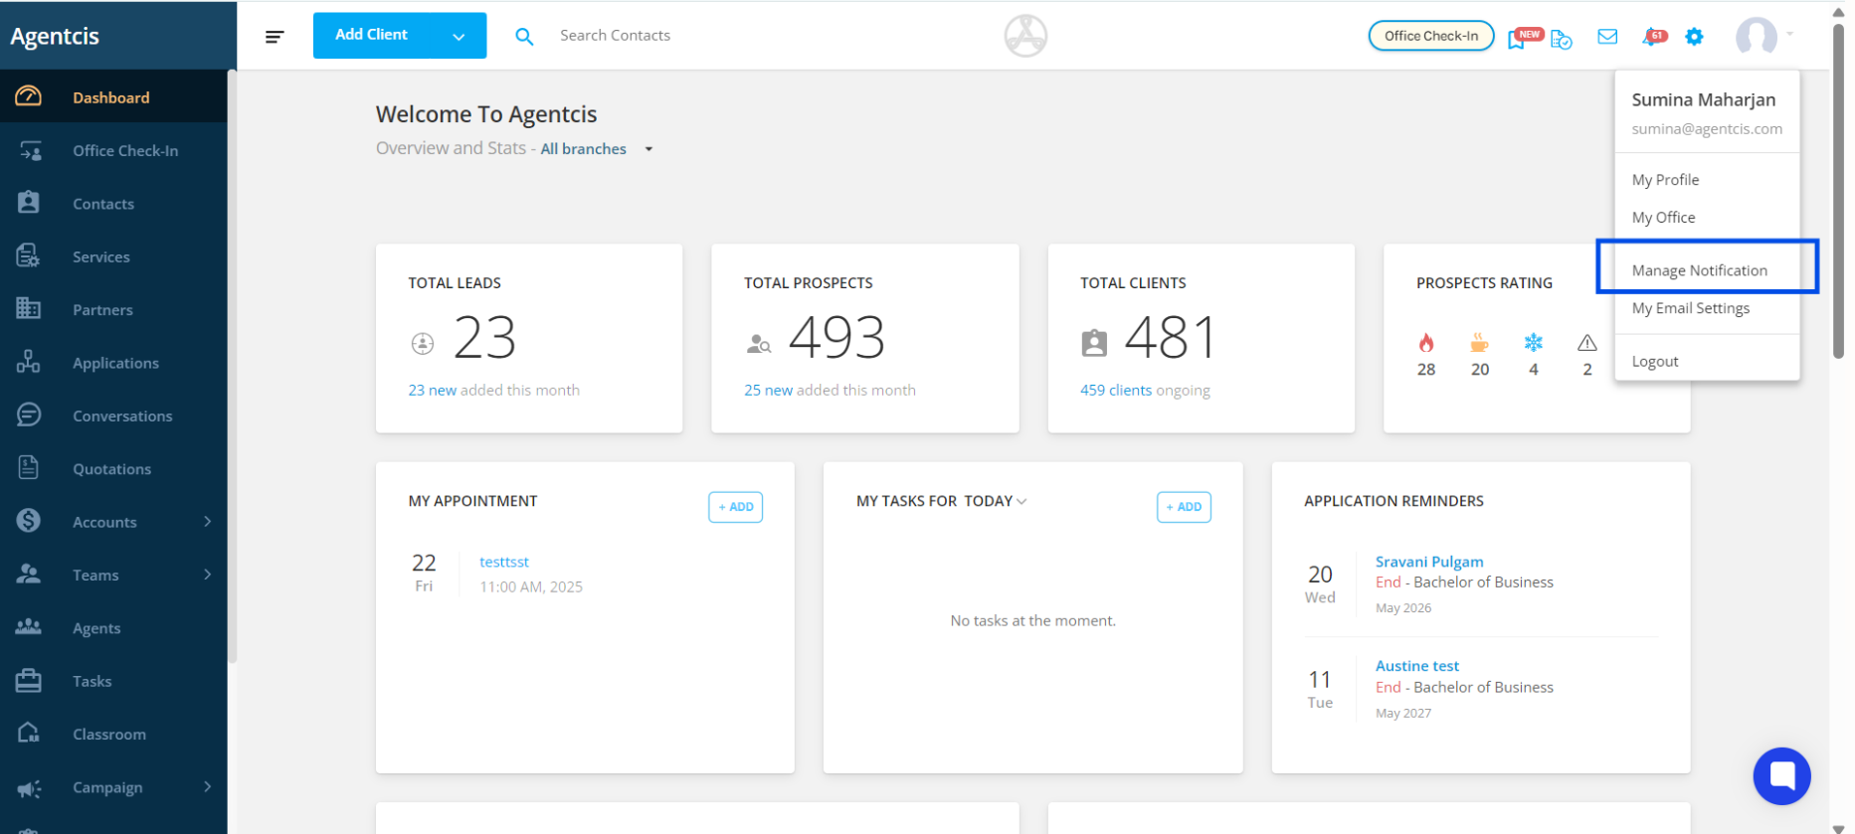Open the NEW announcements icon in header
This screenshot has width=1855, height=834.
pos(1524,38)
